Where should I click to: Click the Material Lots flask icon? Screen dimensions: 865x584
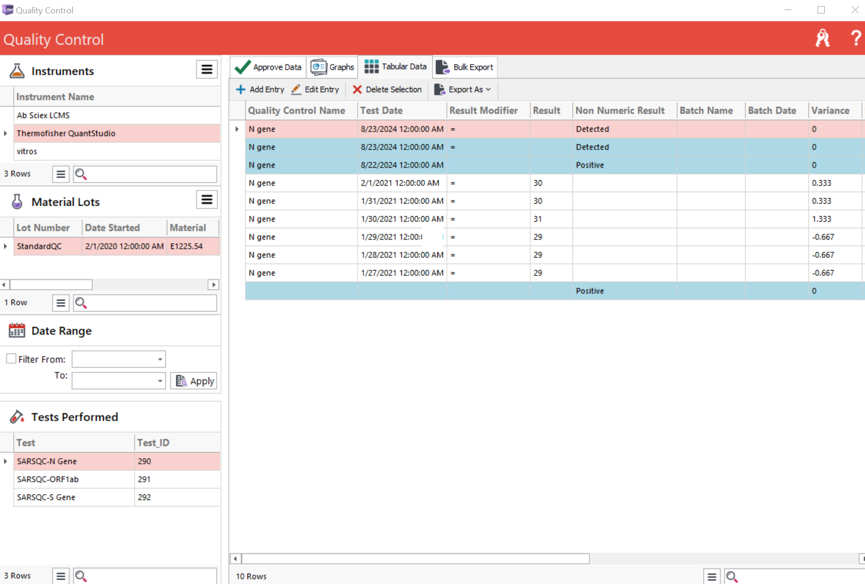click(17, 202)
